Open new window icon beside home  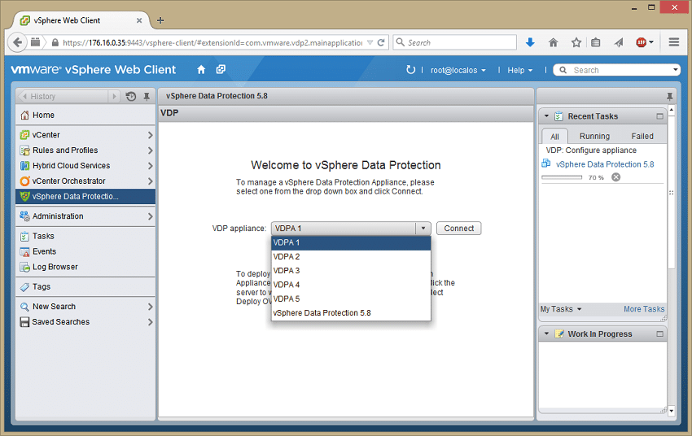tap(221, 69)
